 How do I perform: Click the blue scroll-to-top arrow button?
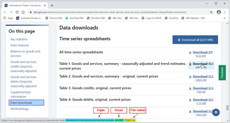(216, 112)
